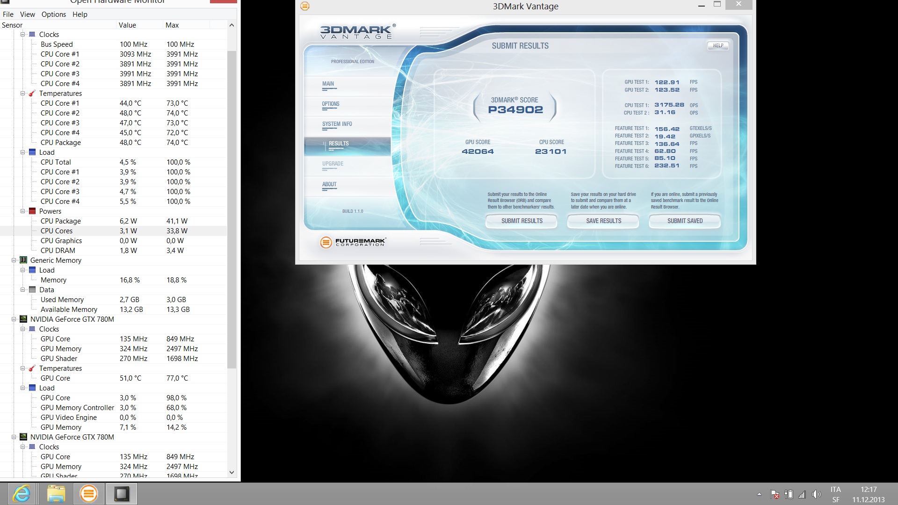
Task: Click the second NVIDIA GPU card icon
Action: point(23,437)
